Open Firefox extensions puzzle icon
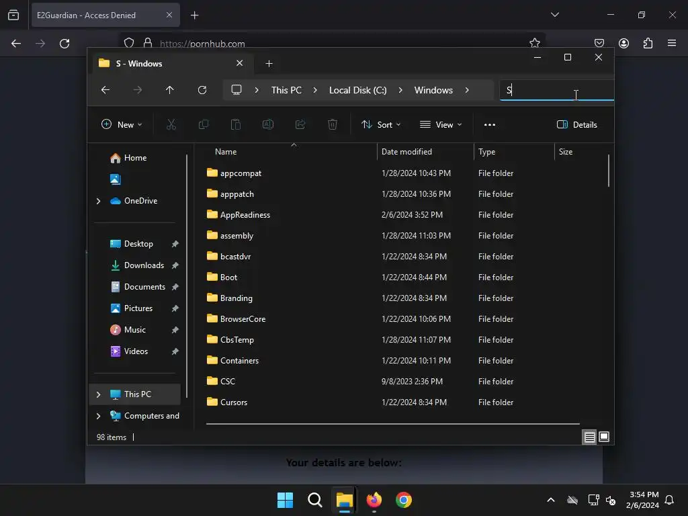The height and width of the screenshot is (516, 688). (x=648, y=43)
